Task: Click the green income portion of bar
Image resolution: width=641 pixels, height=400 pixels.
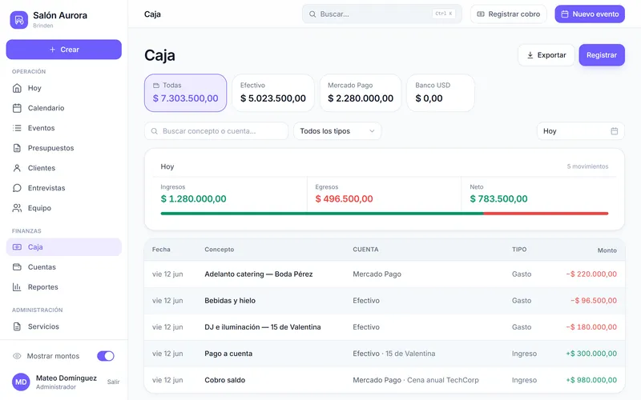Action: 322,214
